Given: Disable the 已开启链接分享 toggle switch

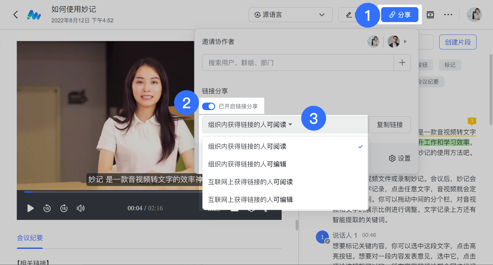Looking at the screenshot, I should point(208,106).
